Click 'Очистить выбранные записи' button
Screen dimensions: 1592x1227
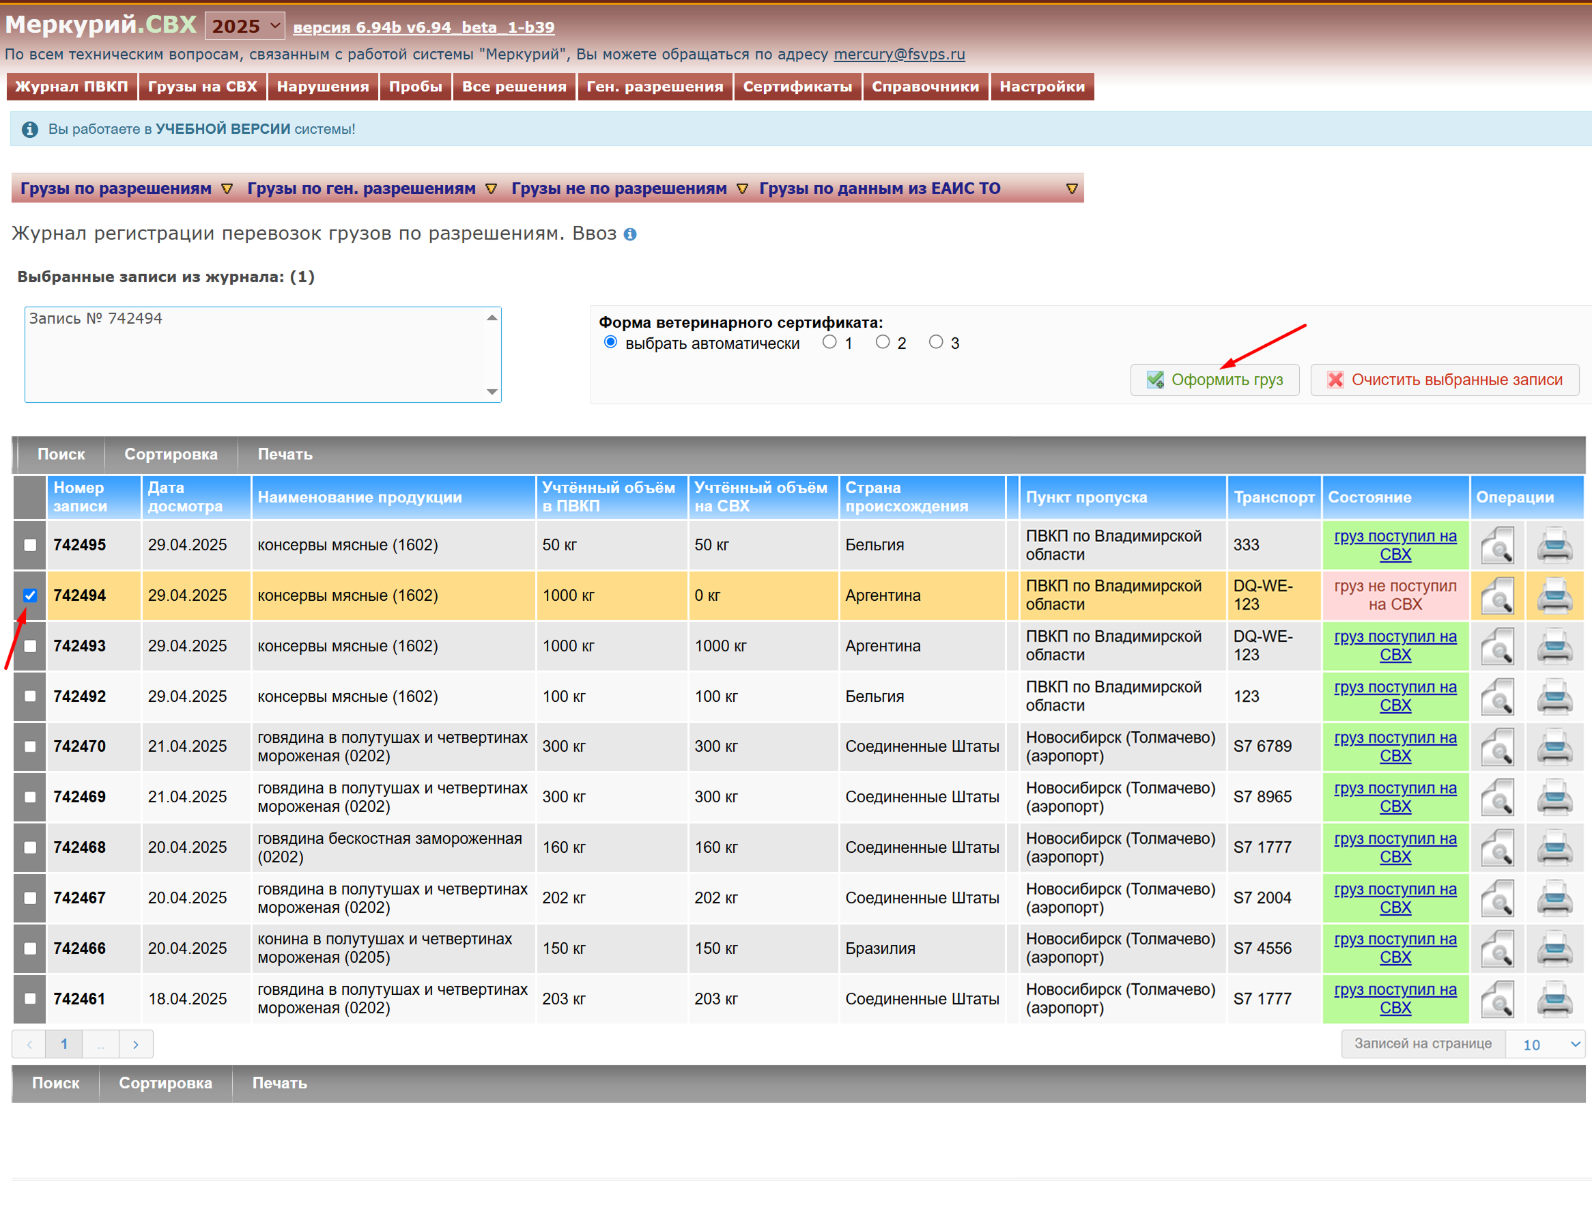click(x=1444, y=380)
